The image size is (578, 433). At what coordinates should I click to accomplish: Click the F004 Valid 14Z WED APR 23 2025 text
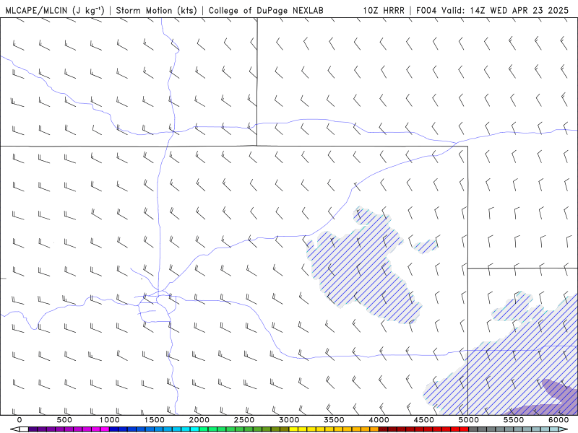coord(492,10)
